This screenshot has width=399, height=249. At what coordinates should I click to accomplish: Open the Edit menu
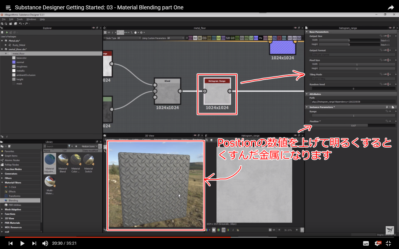(x=11, y=20)
